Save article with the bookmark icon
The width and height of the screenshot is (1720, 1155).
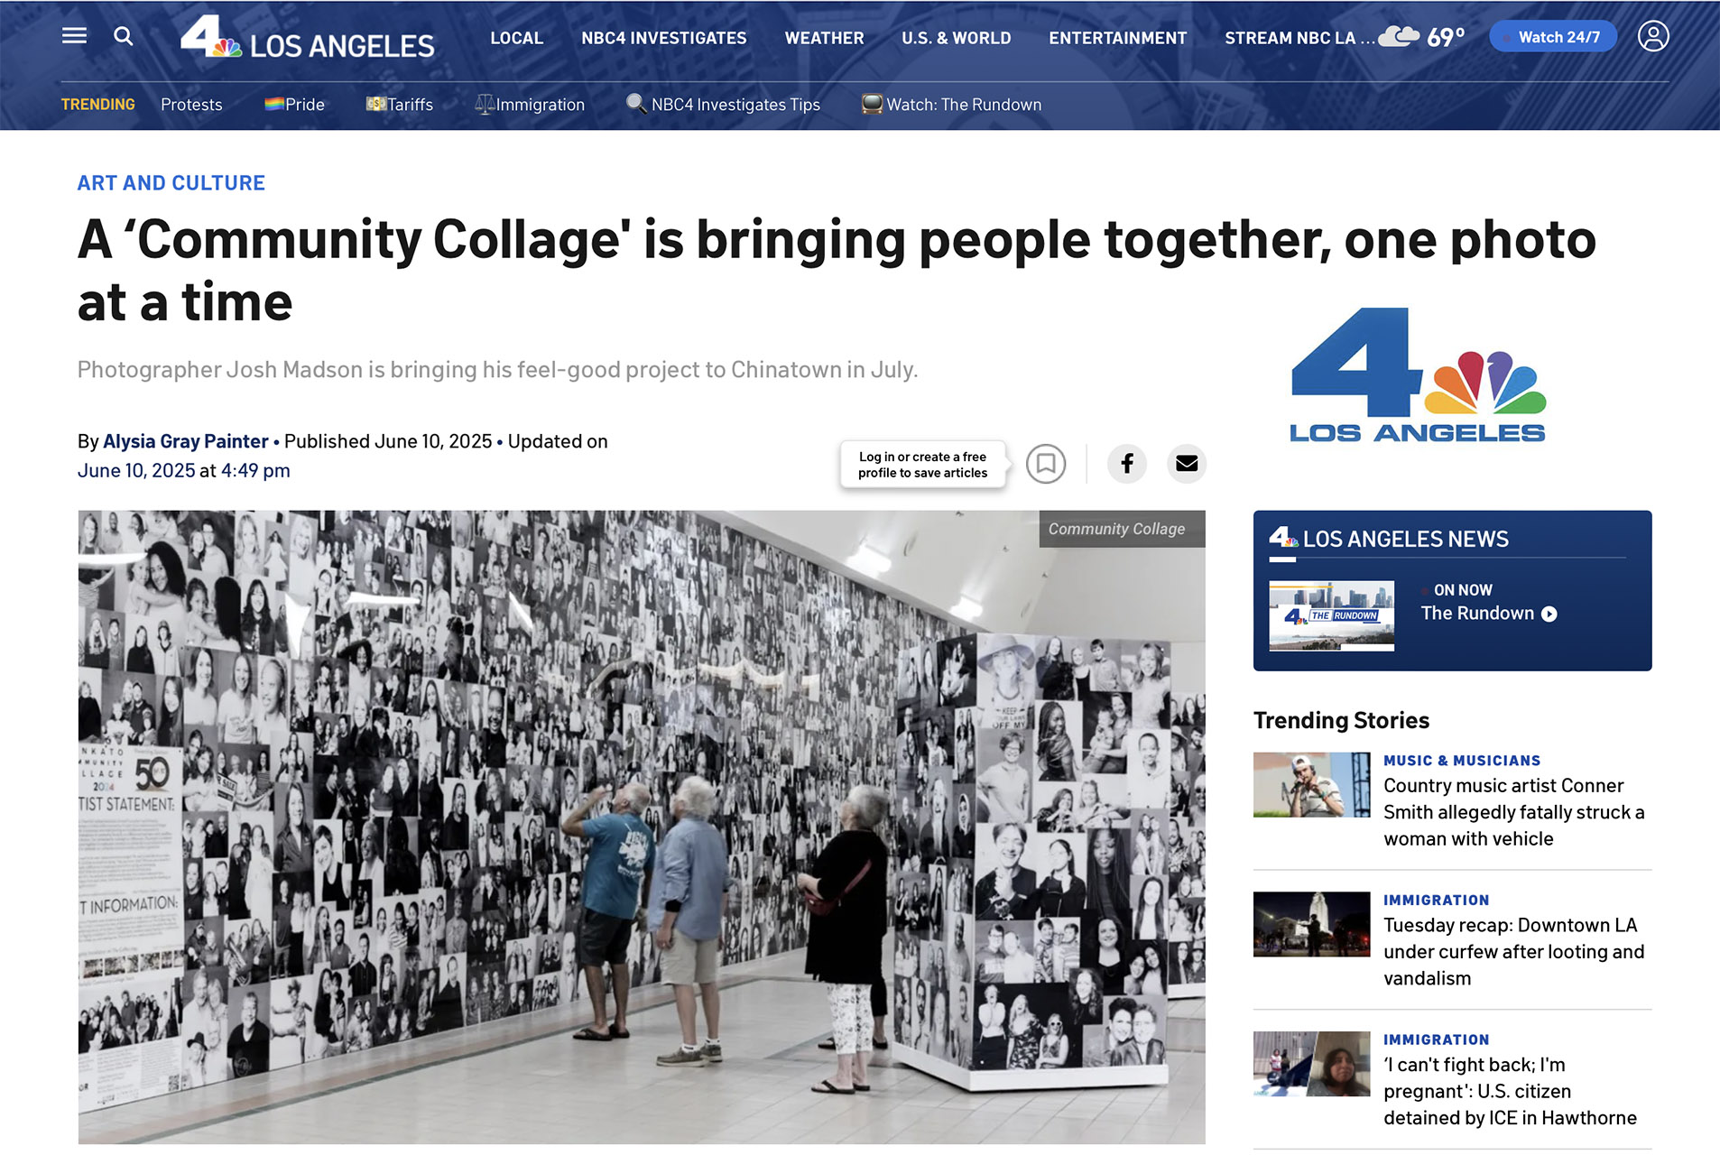coord(1046,464)
